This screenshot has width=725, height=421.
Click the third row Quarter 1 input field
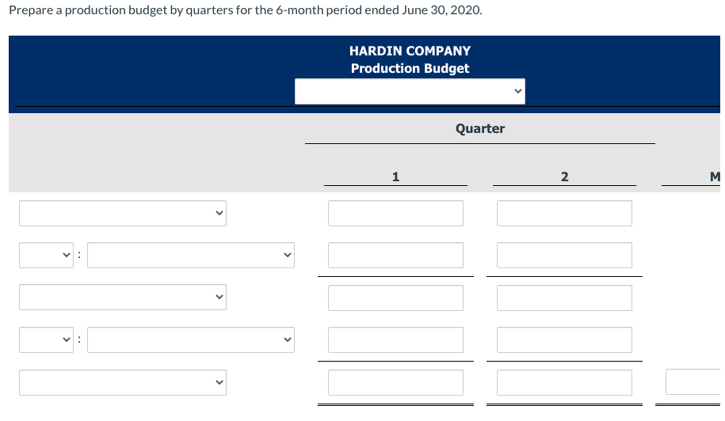(x=395, y=298)
